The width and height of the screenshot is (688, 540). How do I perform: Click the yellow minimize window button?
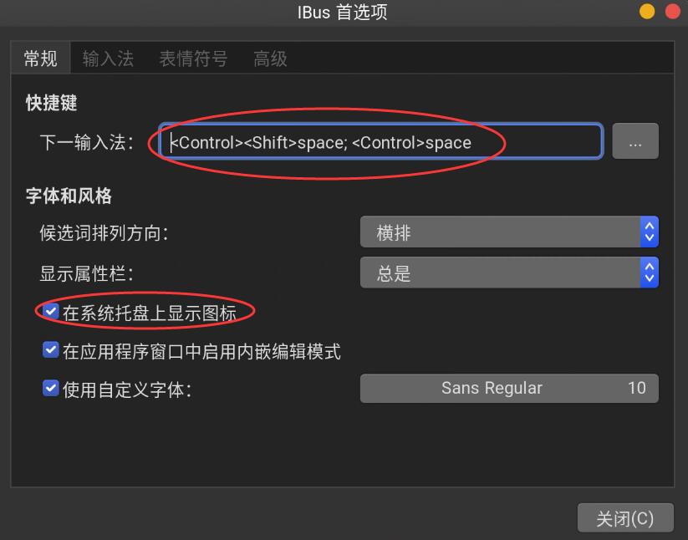point(647,12)
